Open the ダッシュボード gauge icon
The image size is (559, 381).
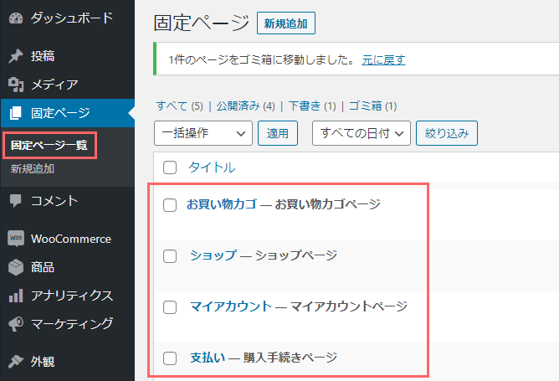click(16, 18)
